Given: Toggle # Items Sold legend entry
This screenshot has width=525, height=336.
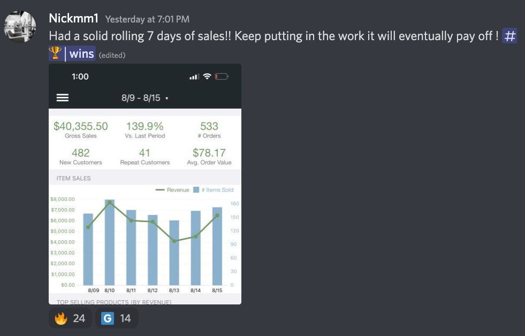Looking at the screenshot, I should 214,190.
